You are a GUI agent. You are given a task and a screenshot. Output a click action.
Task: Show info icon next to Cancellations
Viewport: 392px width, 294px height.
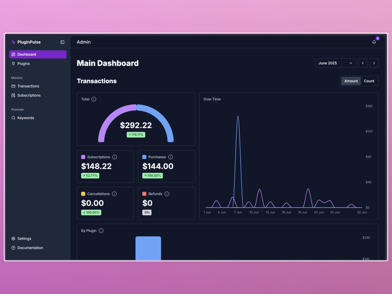click(114, 194)
